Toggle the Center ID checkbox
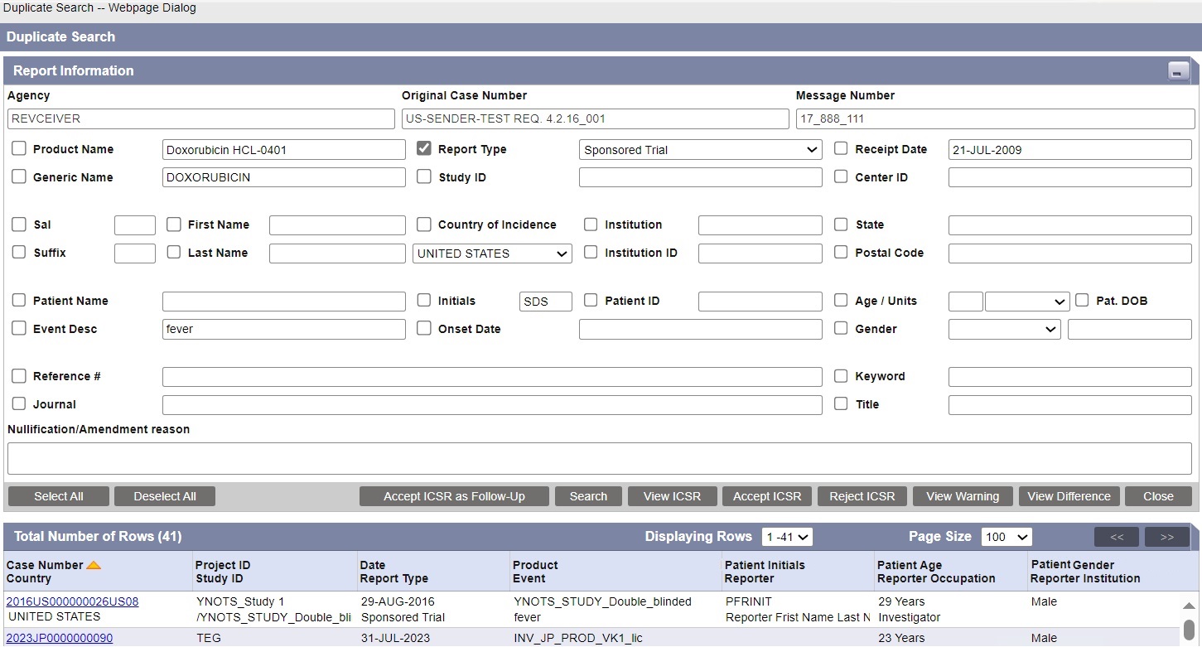 coord(841,176)
